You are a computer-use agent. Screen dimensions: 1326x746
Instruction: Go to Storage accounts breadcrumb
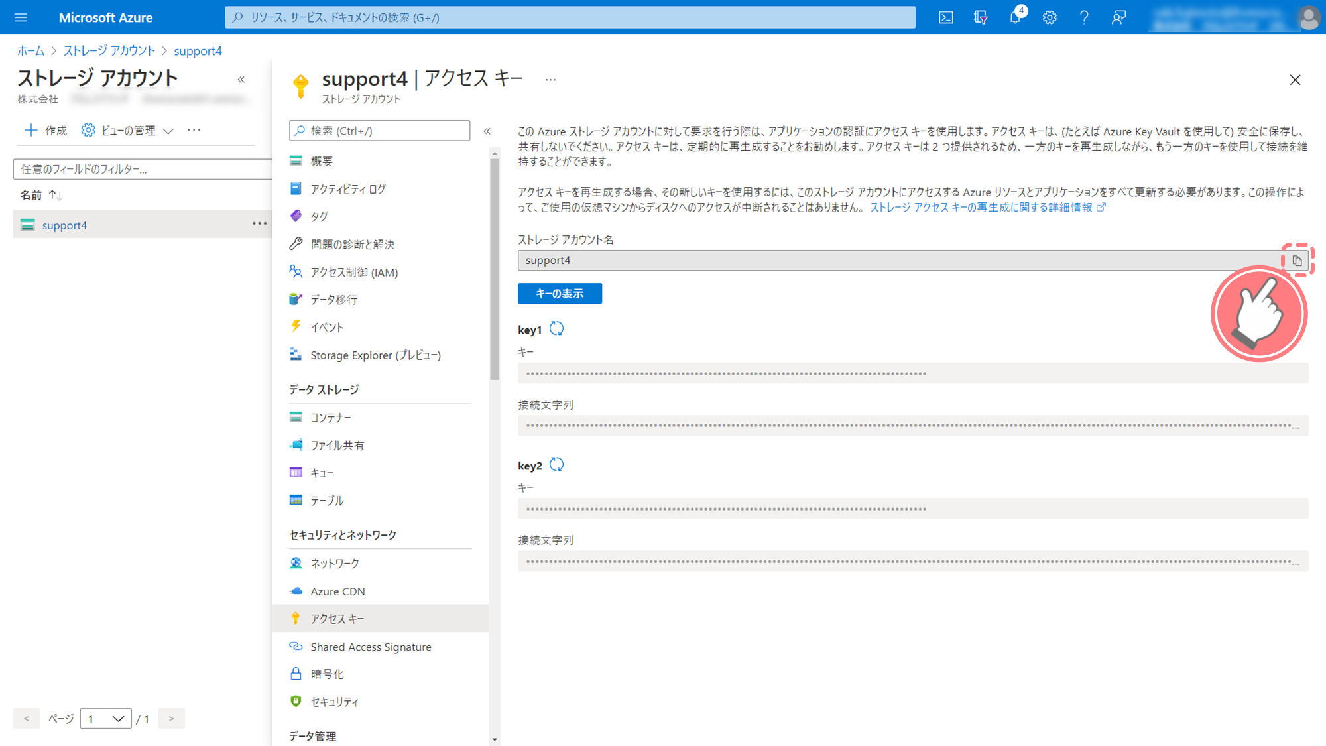109,51
